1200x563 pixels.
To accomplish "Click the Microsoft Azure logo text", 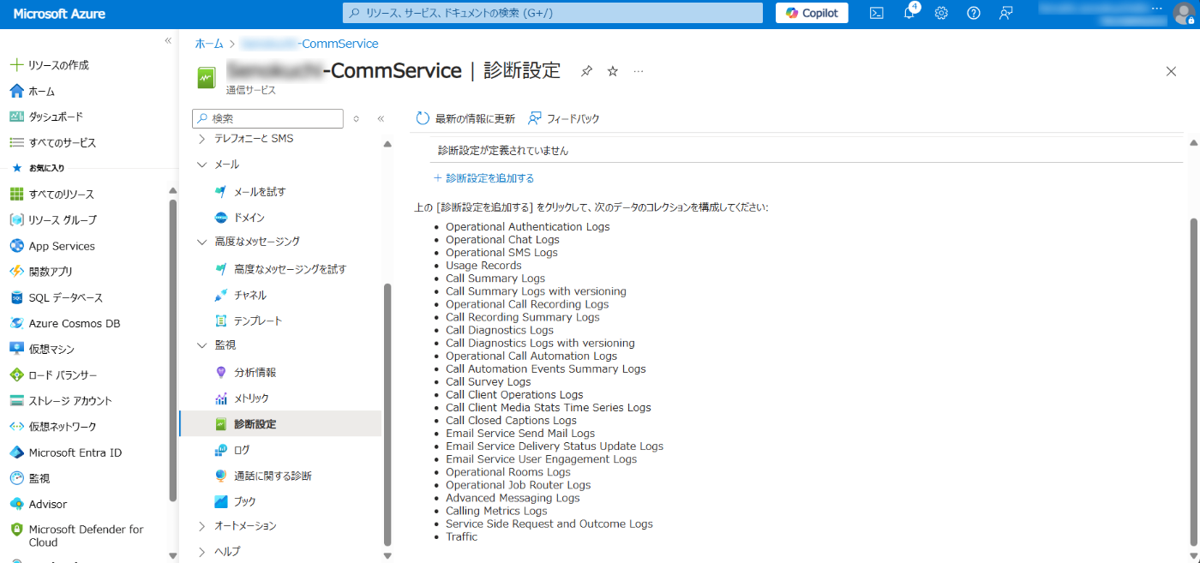I will [59, 14].
